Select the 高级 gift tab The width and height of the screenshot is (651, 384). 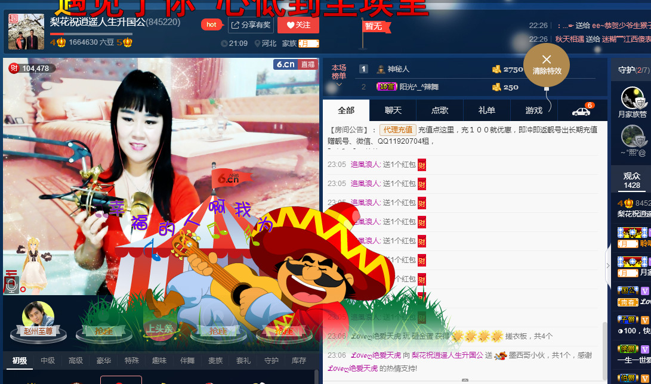pyautogui.click(x=76, y=360)
